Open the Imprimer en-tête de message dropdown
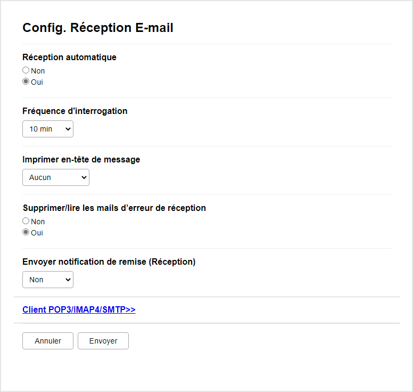The height and width of the screenshot is (392, 413). tap(56, 177)
